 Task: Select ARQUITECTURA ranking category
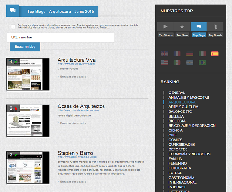click(x=182, y=102)
